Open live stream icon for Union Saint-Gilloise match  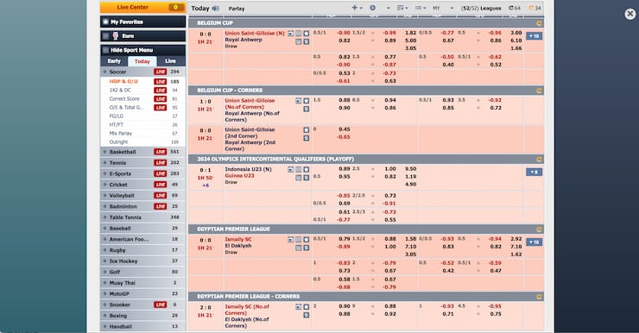pos(290,34)
